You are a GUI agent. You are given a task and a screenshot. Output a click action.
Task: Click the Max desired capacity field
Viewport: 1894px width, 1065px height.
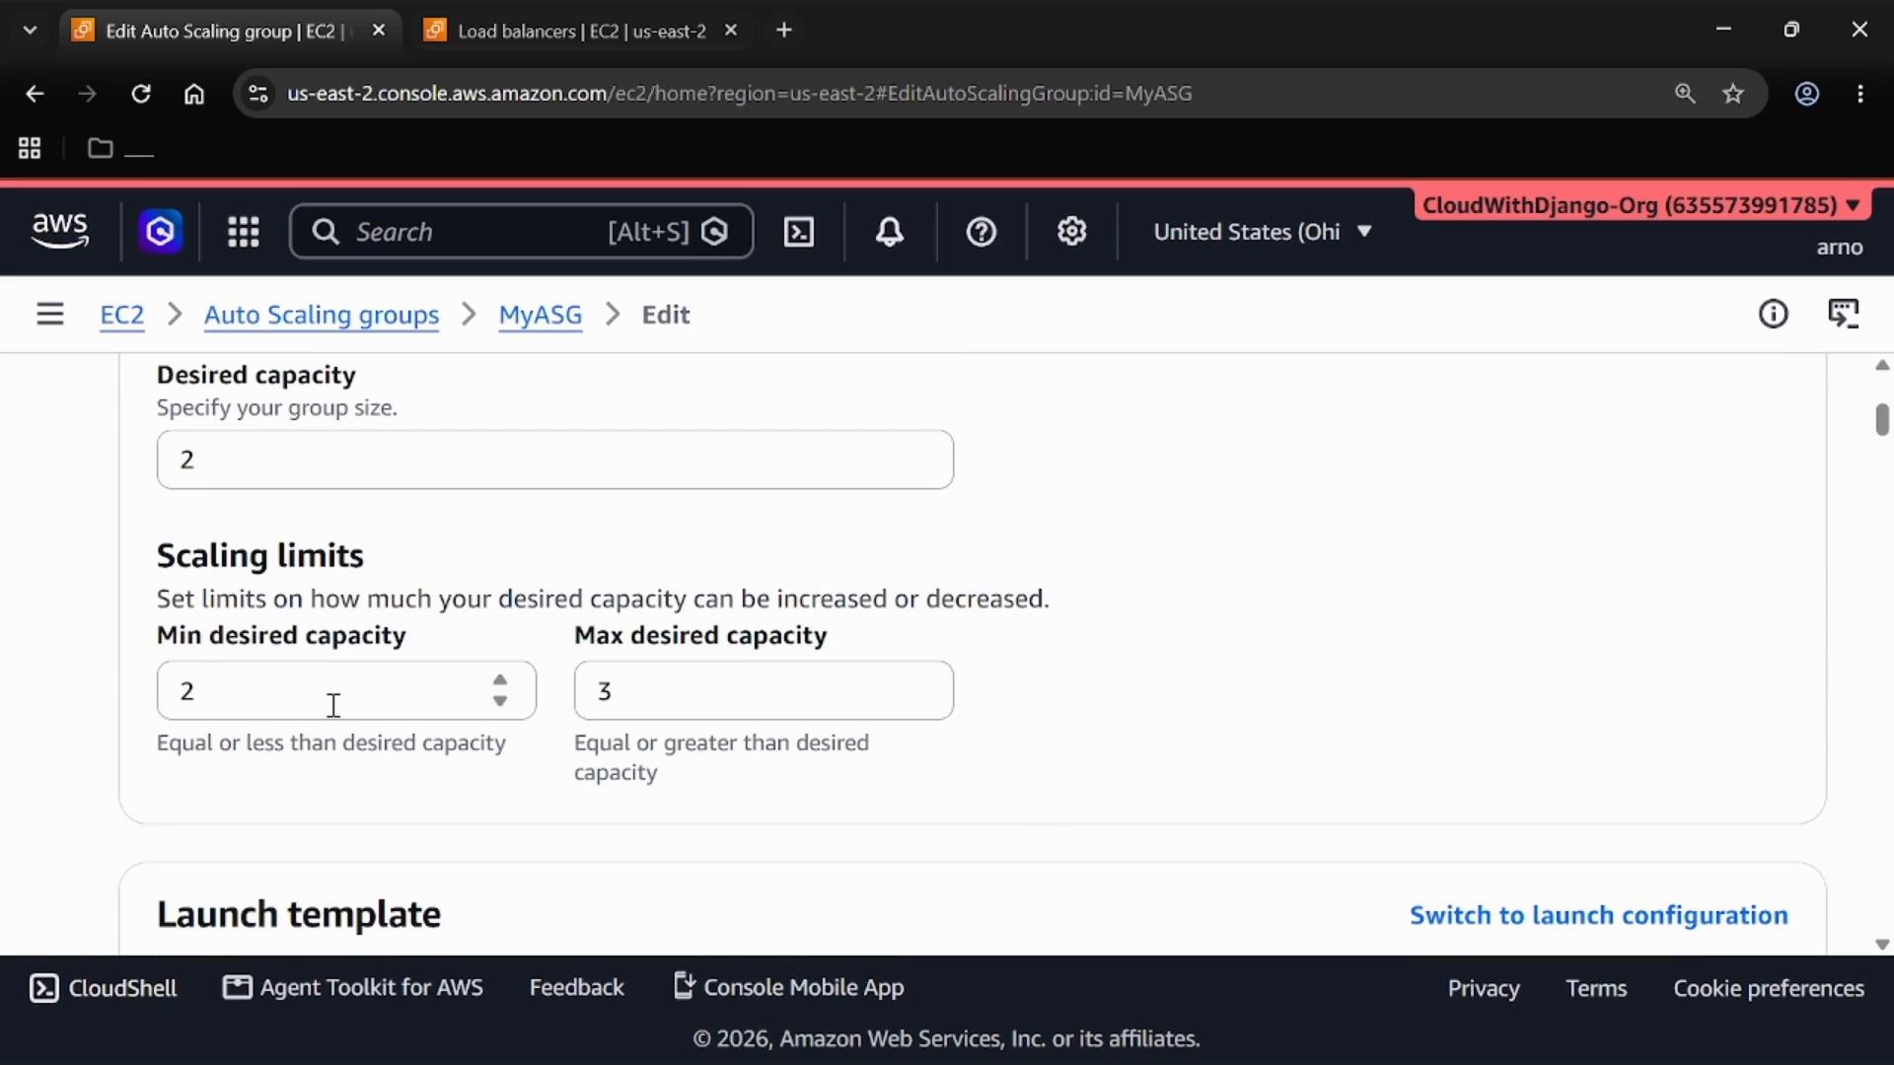(x=764, y=690)
